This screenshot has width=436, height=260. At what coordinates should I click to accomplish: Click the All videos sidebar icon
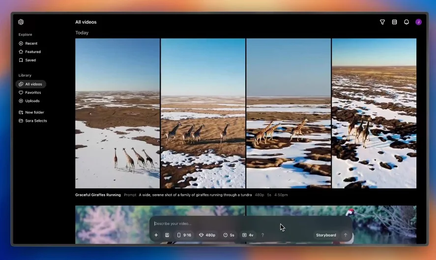click(x=21, y=84)
